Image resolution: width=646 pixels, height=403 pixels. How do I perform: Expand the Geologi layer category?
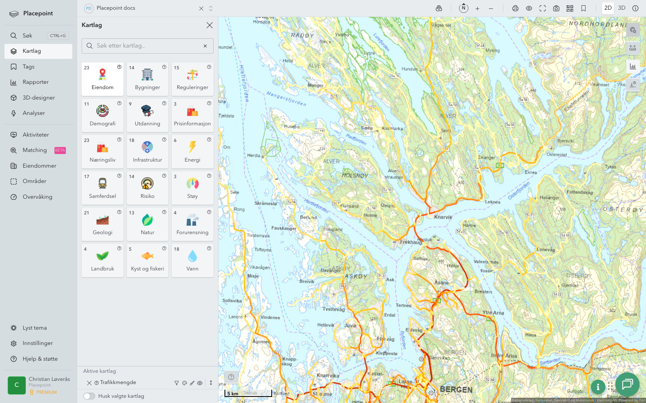103,224
